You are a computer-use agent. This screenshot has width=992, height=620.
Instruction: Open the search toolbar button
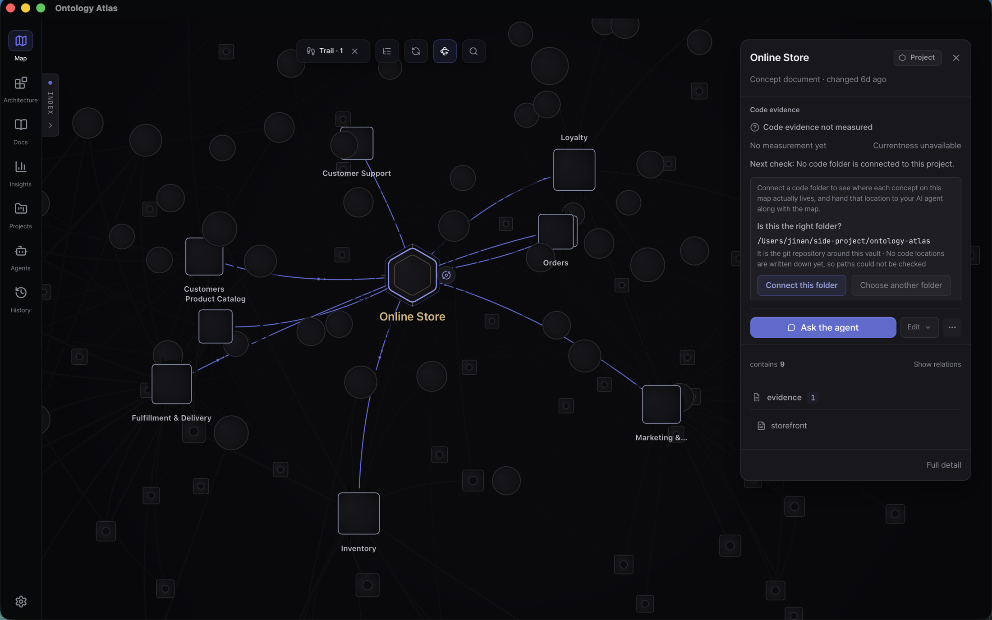click(x=473, y=51)
